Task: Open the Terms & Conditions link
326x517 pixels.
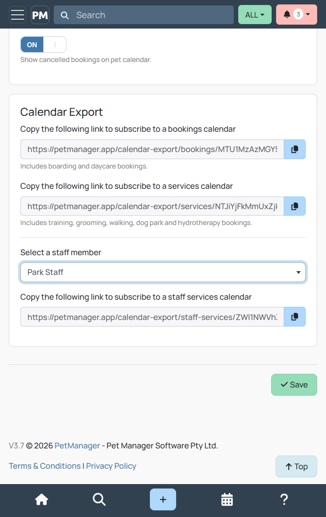Action: coord(44,466)
